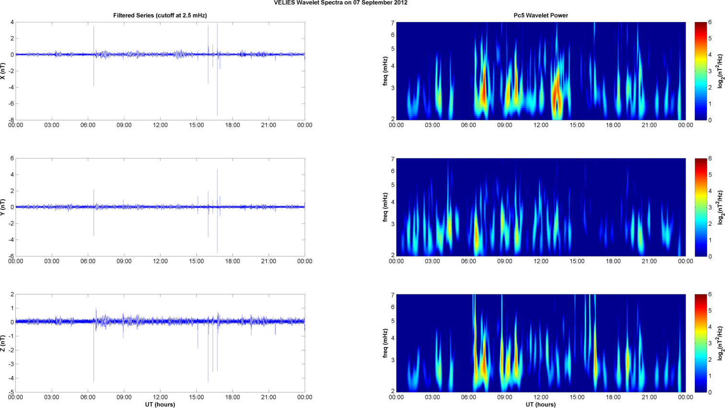Screen dimensions: 725x408
Task: Click the 'UT (hours)' label under the bottom wavelet plot
Action: [x=541, y=405]
